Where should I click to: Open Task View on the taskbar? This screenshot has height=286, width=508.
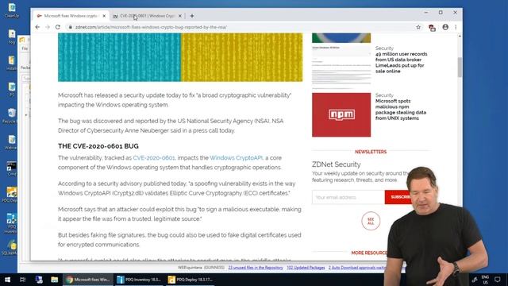point(23,280)
